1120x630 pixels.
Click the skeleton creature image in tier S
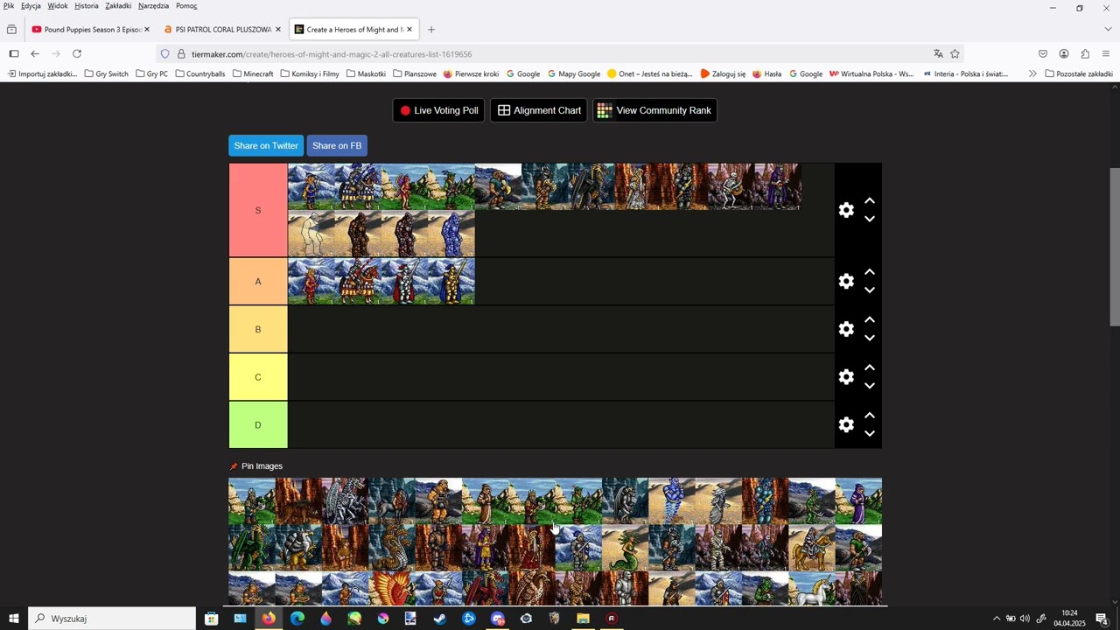pos(731,186)
